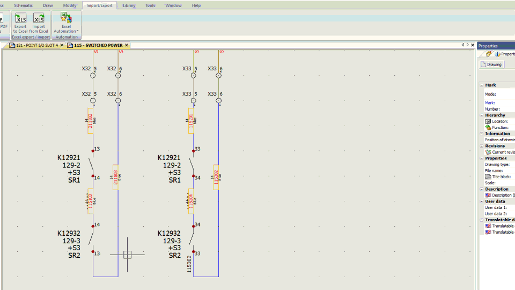The width and height of the screenshot is (515, 290).
Task: Open the Library ribbon tab
Action: [129, 5]
